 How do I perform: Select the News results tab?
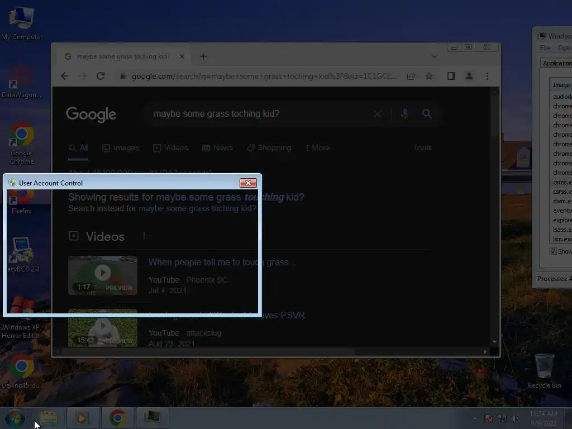pos(217,147)
